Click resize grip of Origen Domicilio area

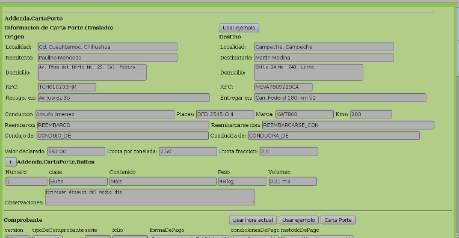(x=144, y=78)
